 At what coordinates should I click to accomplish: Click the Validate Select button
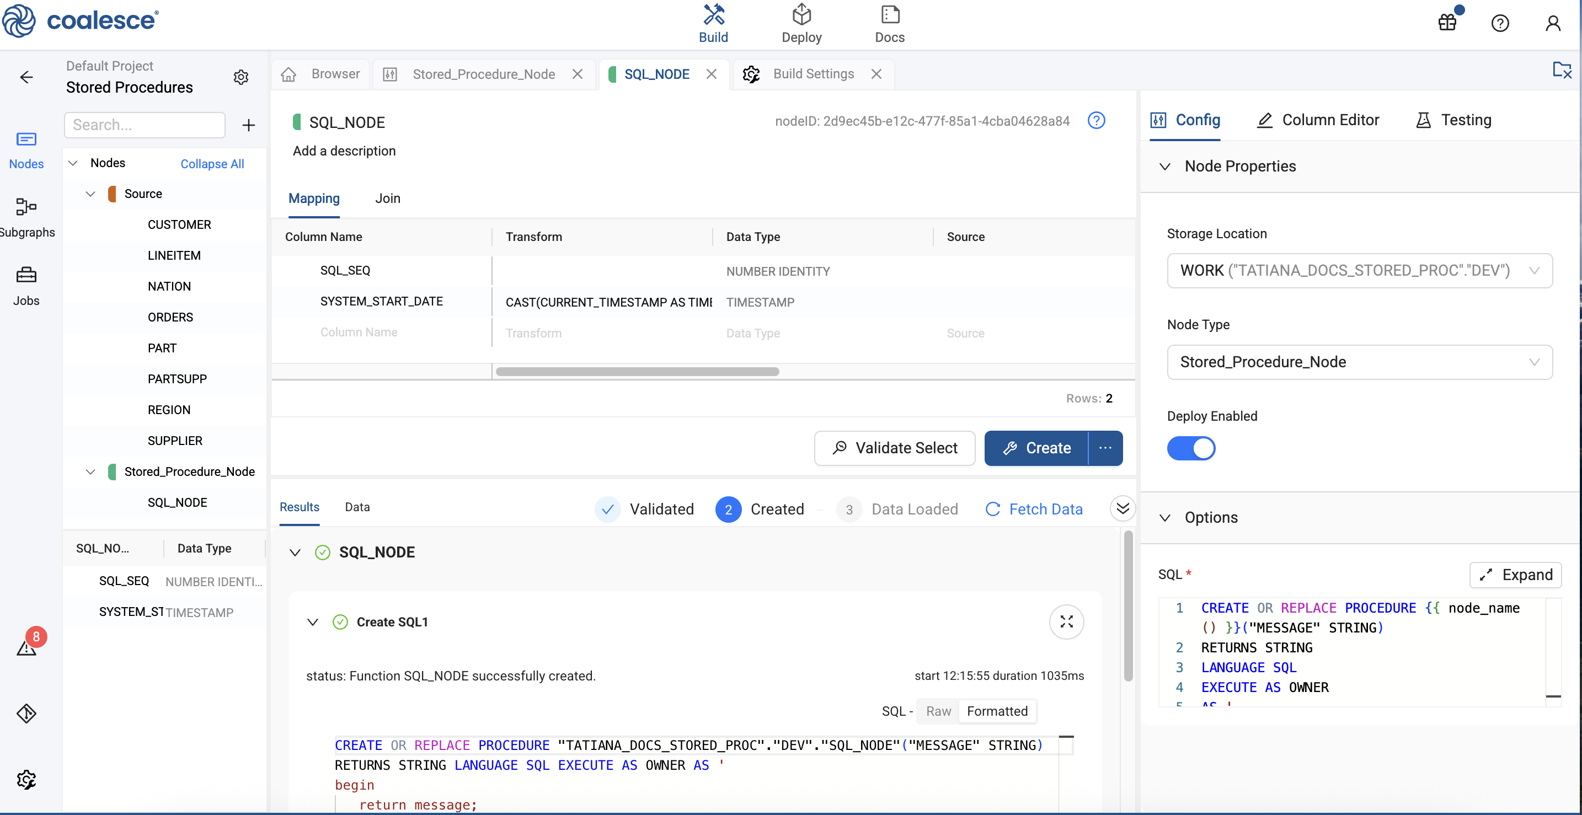click(x=894, y=448)
